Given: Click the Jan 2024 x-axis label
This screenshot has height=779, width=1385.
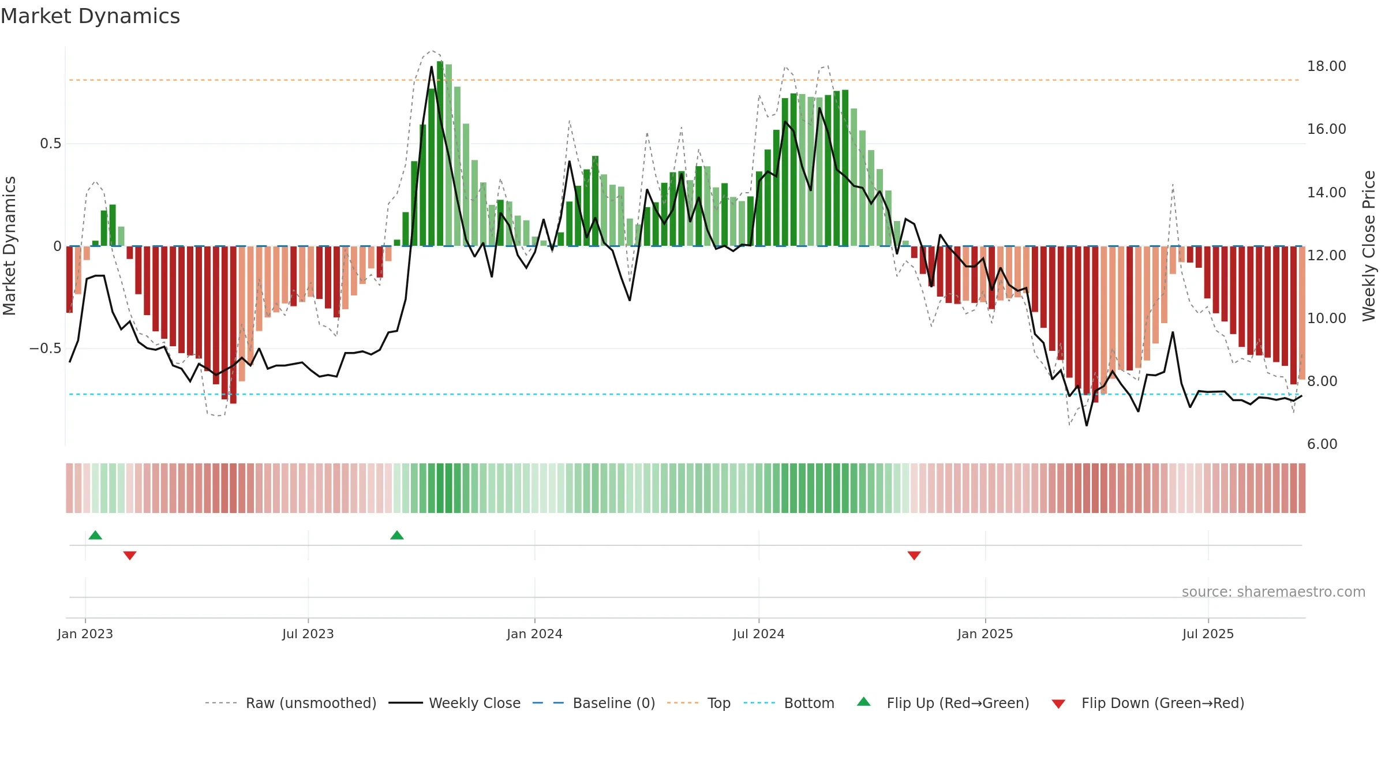Looking at the screenshot, I should [x=535, y=634].
